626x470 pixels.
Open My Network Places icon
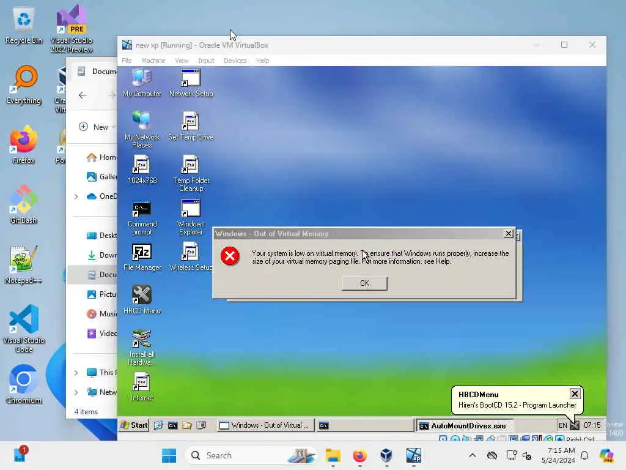pyautogui.click(x=142, y=130)
